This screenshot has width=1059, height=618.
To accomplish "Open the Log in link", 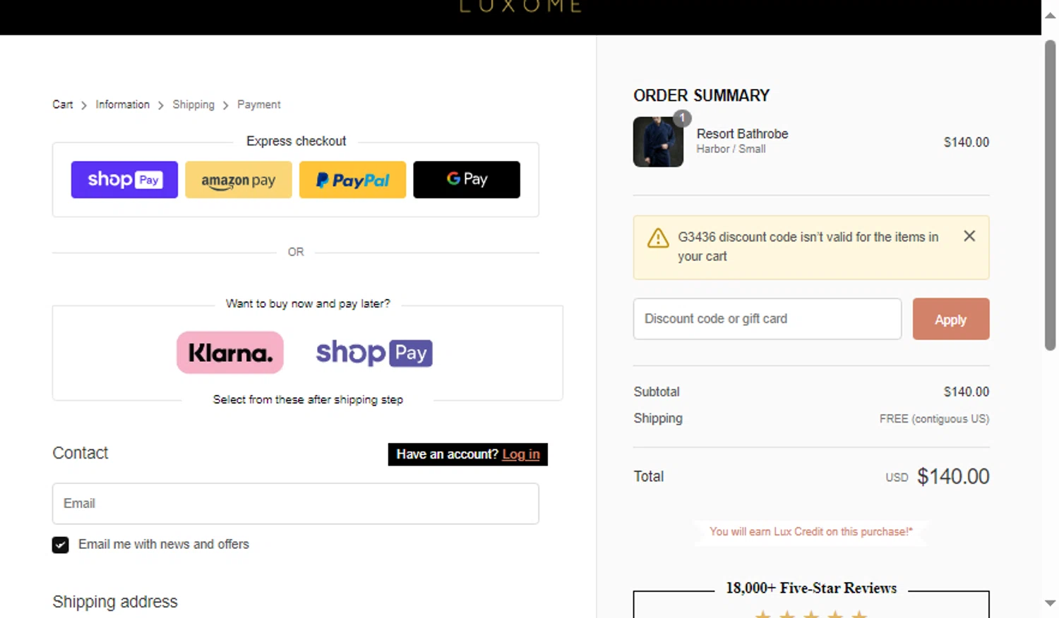I will 521,454.
